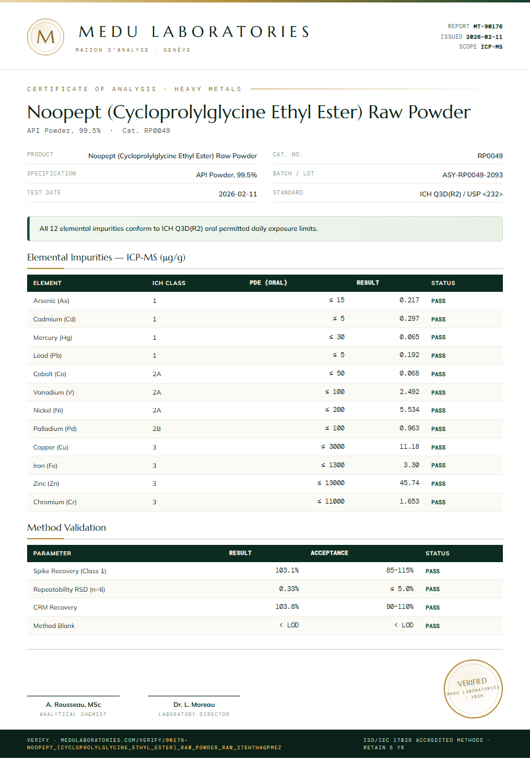Image resolution: width=530 pixels, height=777 pixels.
Task: Click acceptance range 85–115%
Action: [400, 571]
